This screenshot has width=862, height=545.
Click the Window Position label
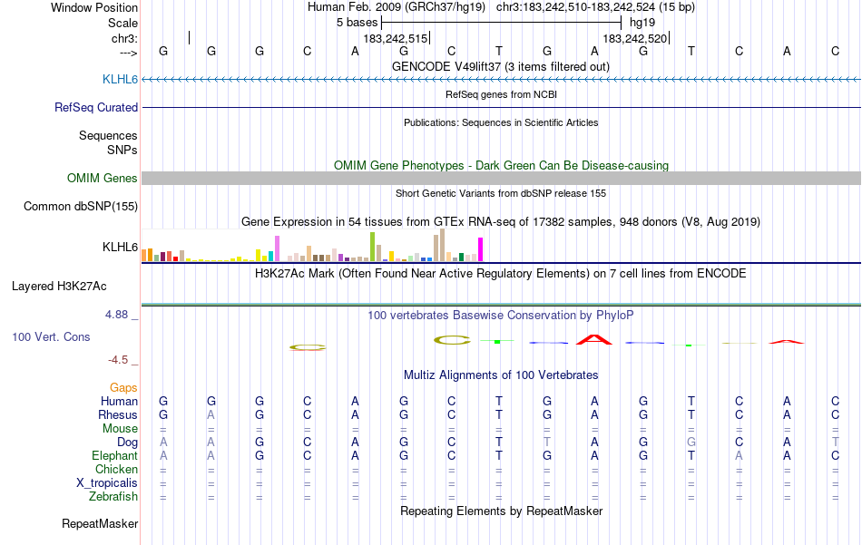(x=94, y=7)
